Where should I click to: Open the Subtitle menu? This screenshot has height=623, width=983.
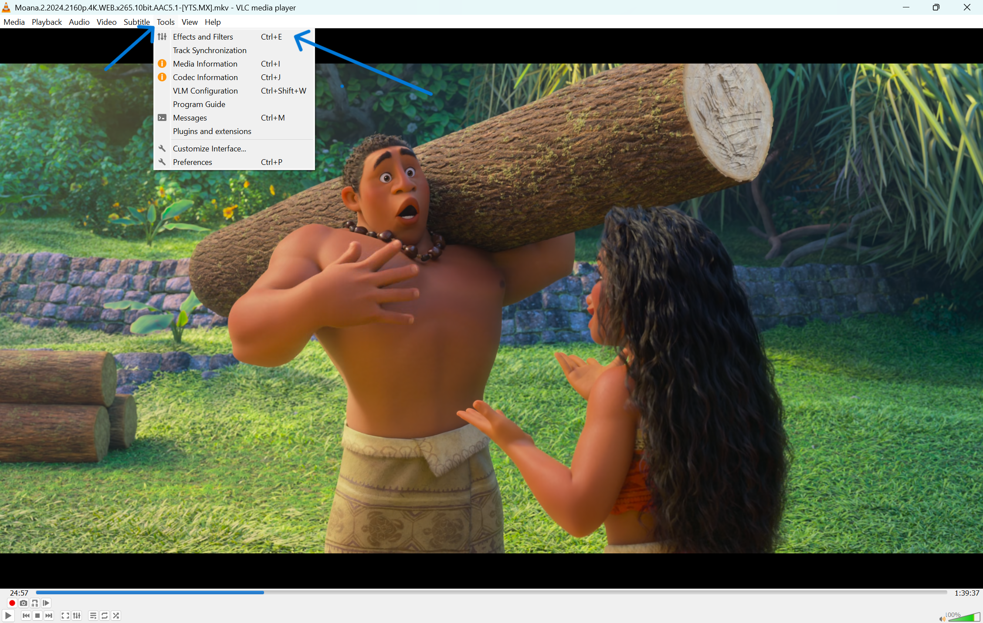(x=136, y=22)
